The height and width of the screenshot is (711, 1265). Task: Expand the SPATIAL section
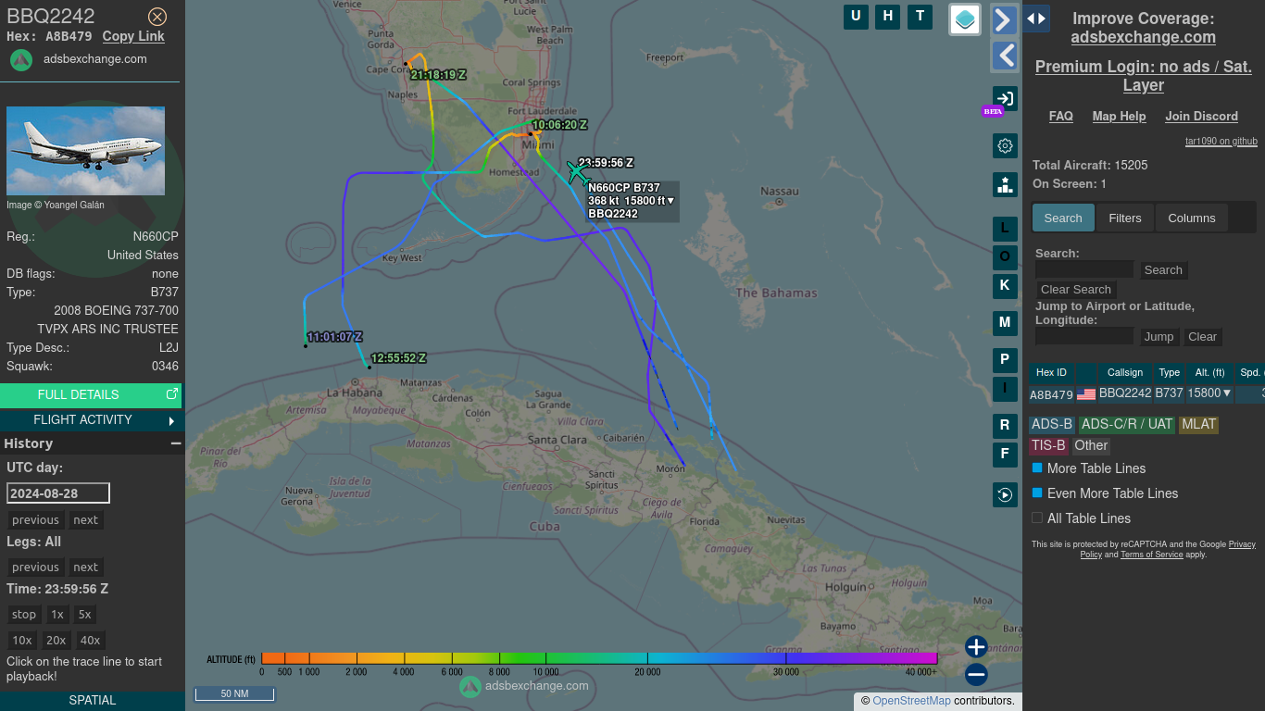[x=93, y=701]
